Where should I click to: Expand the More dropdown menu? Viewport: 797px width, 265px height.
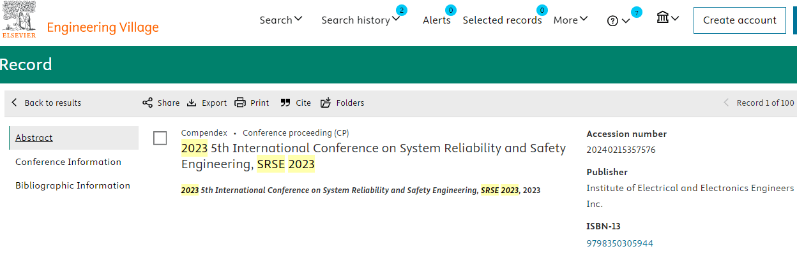pos(571,20)
